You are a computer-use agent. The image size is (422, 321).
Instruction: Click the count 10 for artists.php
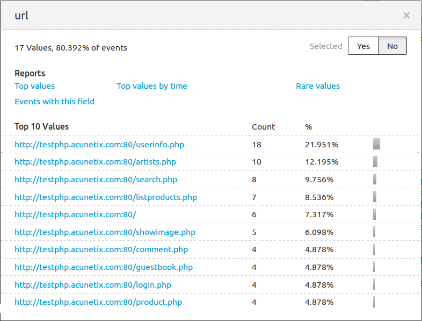(257, 162)
